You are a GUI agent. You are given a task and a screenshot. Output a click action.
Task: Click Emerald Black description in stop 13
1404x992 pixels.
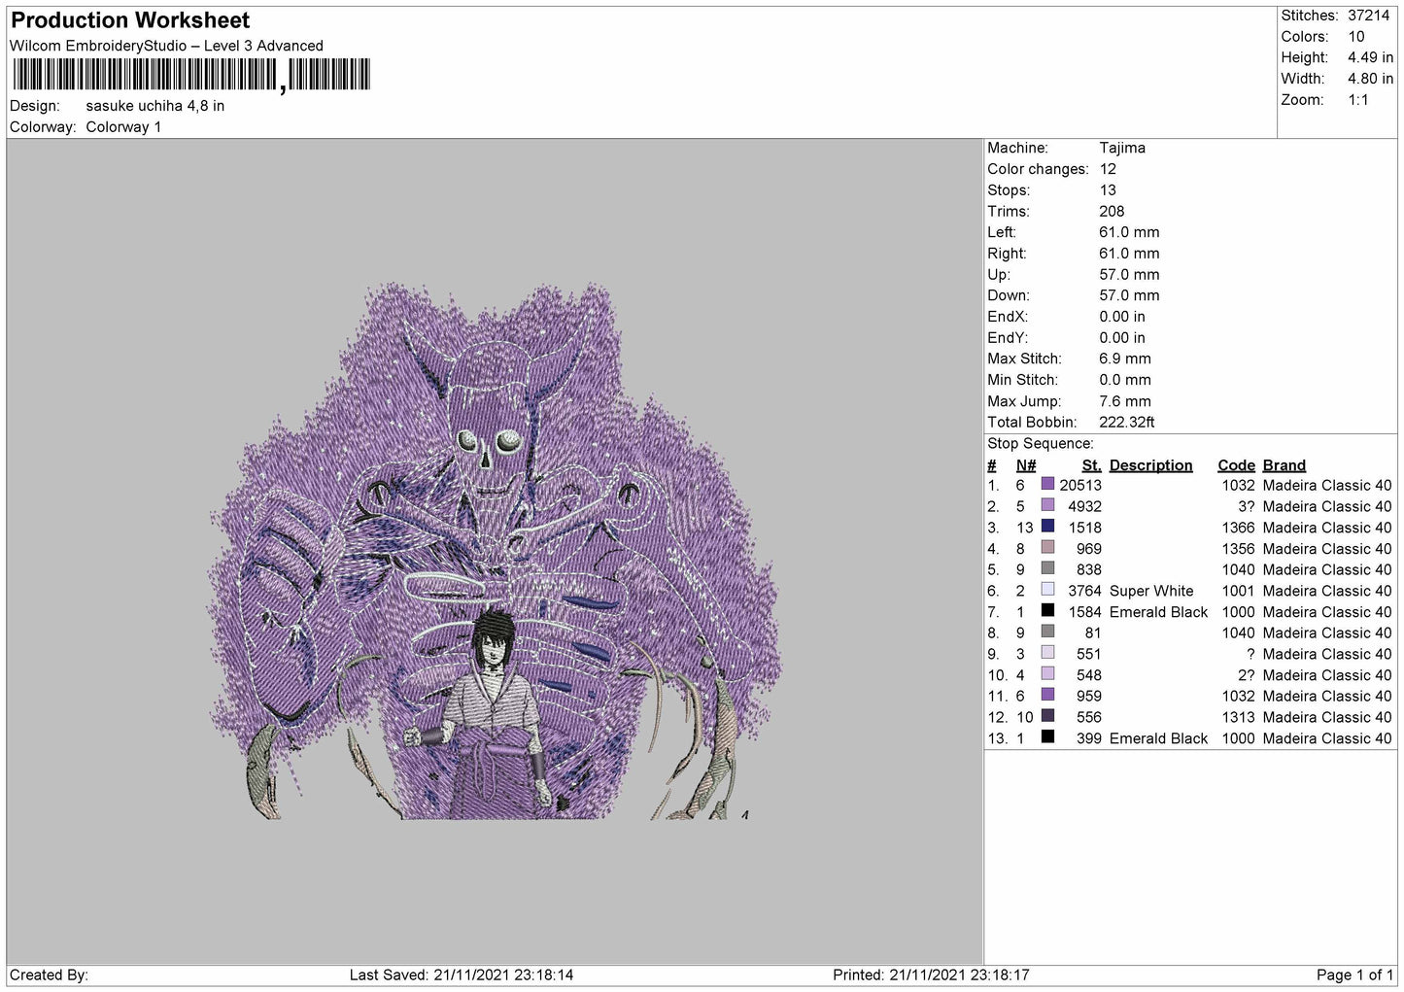(1158, 738)
